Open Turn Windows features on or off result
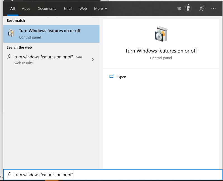Viewport: 223px width, 181px height. click(51, 34)
